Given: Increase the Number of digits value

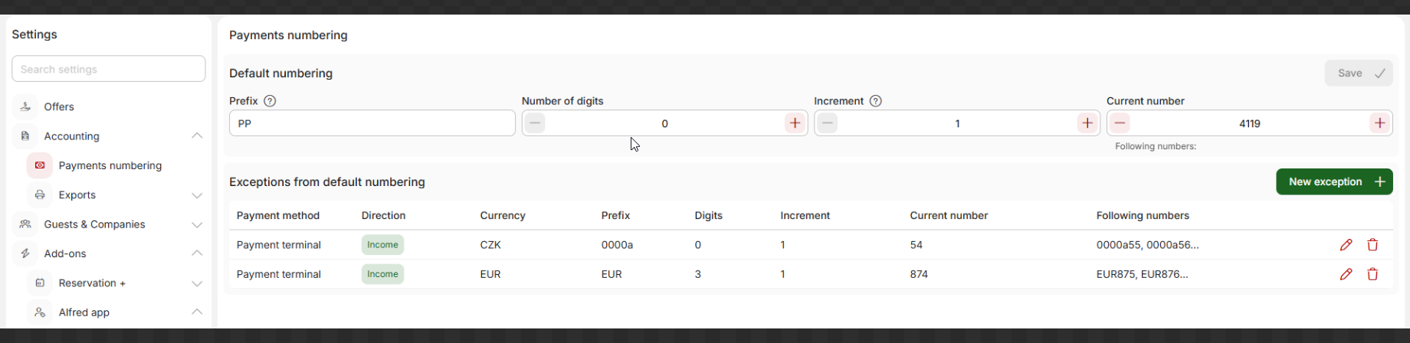Looking at the screenshot, I should [795, 123].
